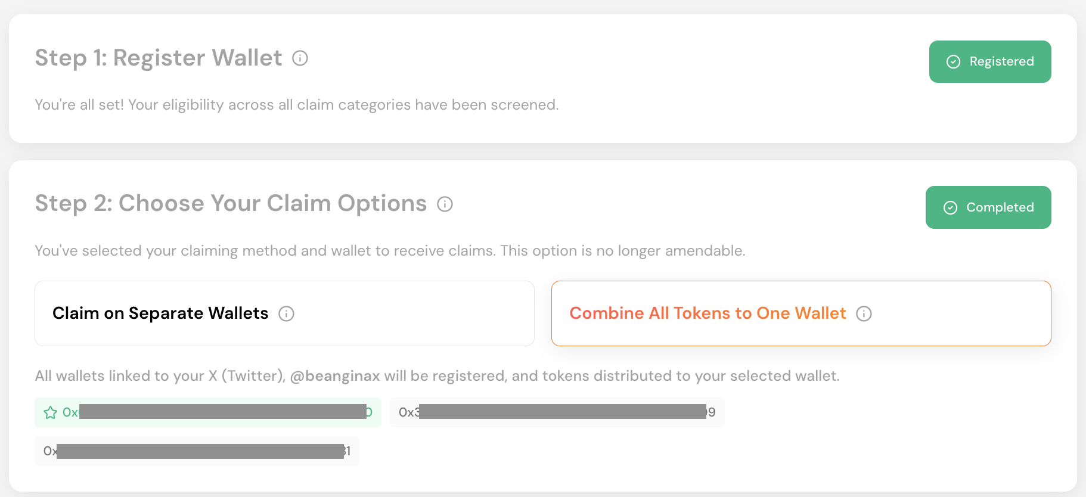Click the Step 2: Choose Your Claim Options heading
The width and height of the screenshot is (1086, 497).
coord(231,203)
